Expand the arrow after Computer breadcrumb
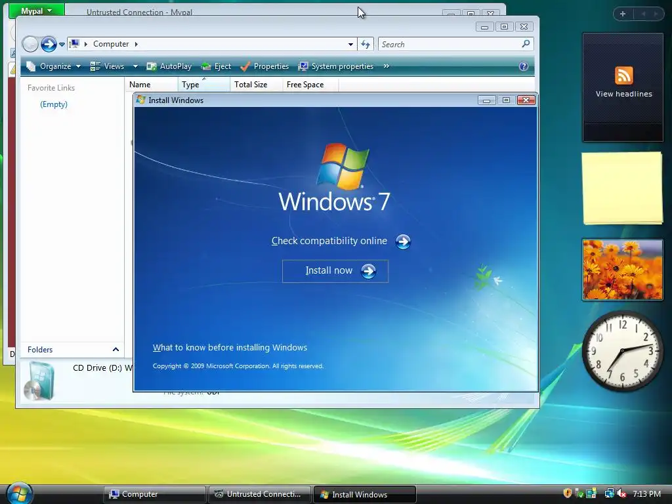Image resolution: width=672 pixels, height=504 pixels. tap(136, 44)
